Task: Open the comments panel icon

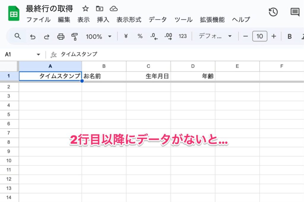Action: 295,12
